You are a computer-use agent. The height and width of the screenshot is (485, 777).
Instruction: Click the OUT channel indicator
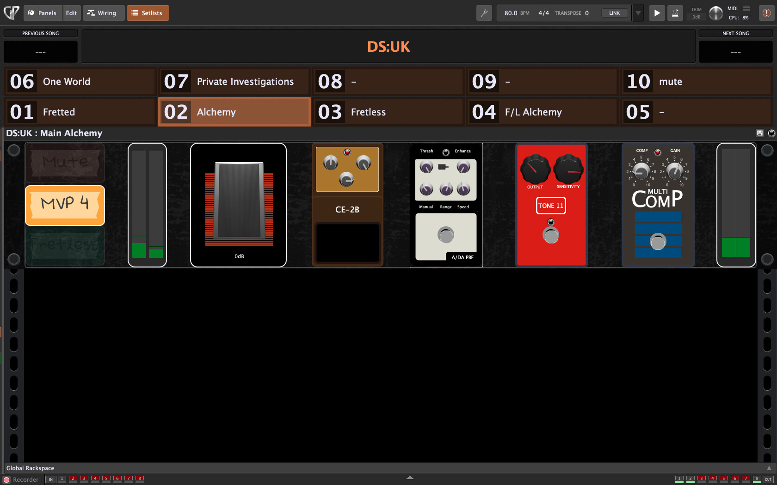tap(768, 479)
